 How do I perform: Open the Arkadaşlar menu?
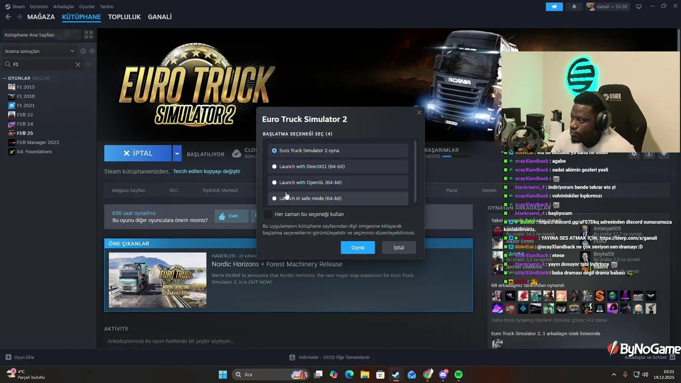(x=64, y=6)
